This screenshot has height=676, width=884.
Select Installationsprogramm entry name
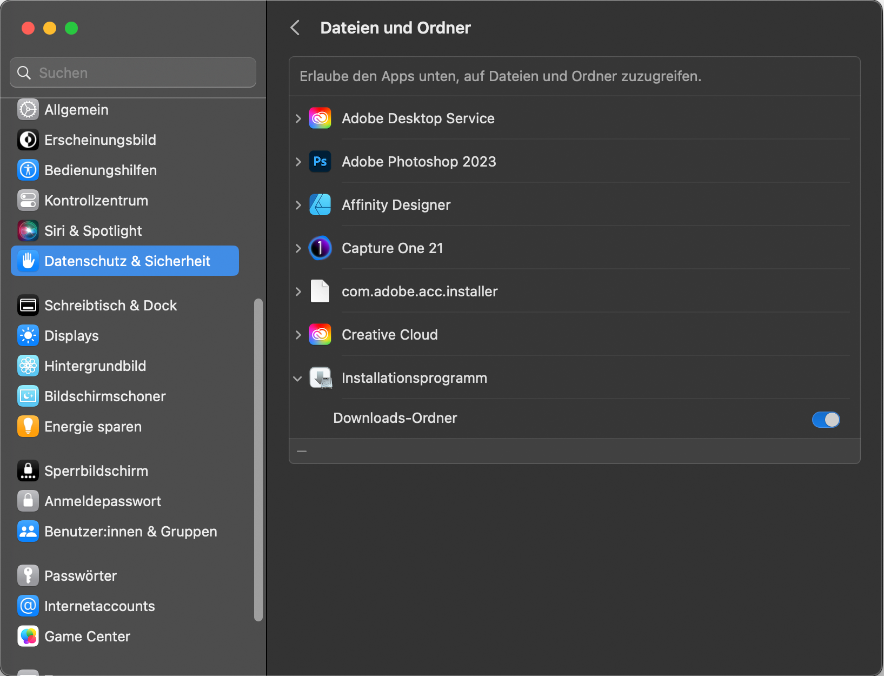415,378
